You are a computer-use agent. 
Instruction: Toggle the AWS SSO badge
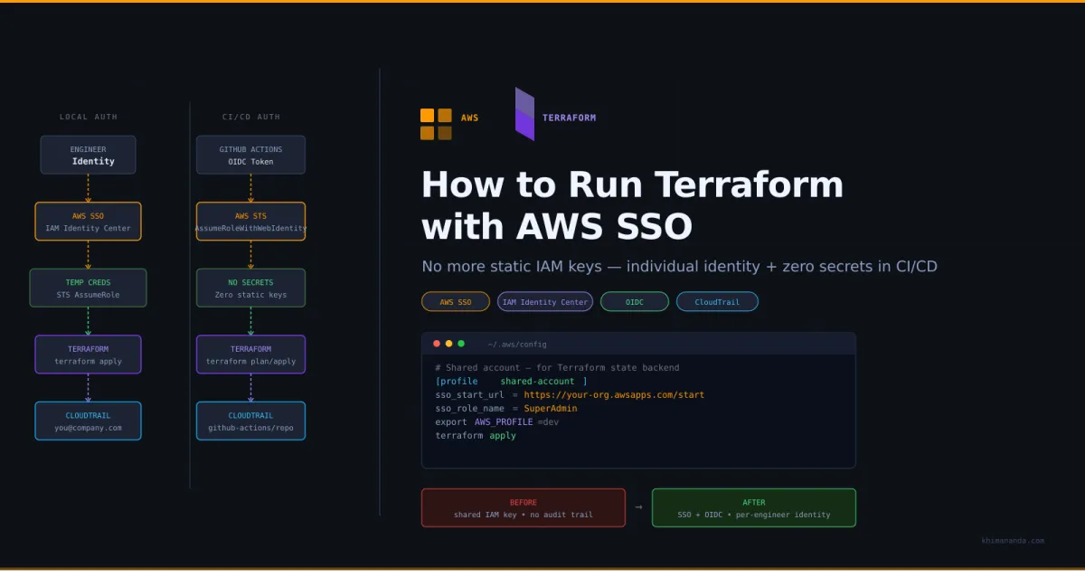[x=455, y=301]
